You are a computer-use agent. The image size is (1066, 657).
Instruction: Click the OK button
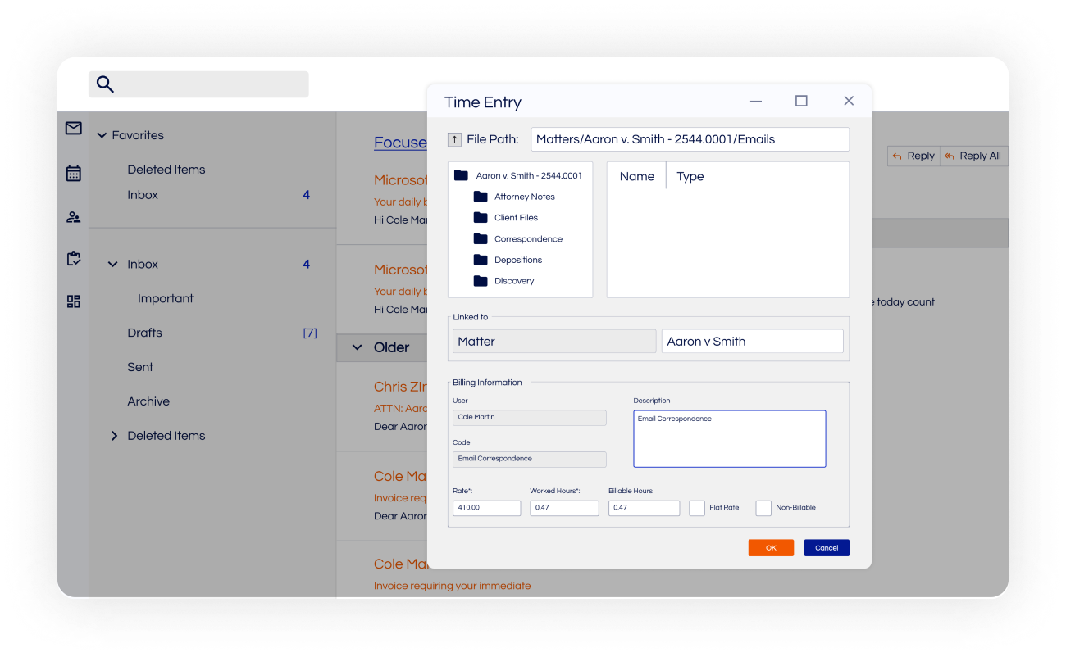pos(771,547)
